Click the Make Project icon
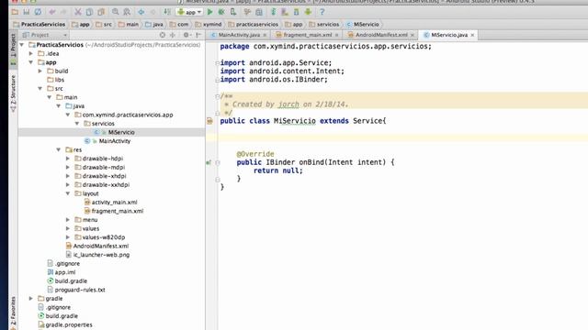The width and height of the screenshot is (588, 330). pos(167,12)
